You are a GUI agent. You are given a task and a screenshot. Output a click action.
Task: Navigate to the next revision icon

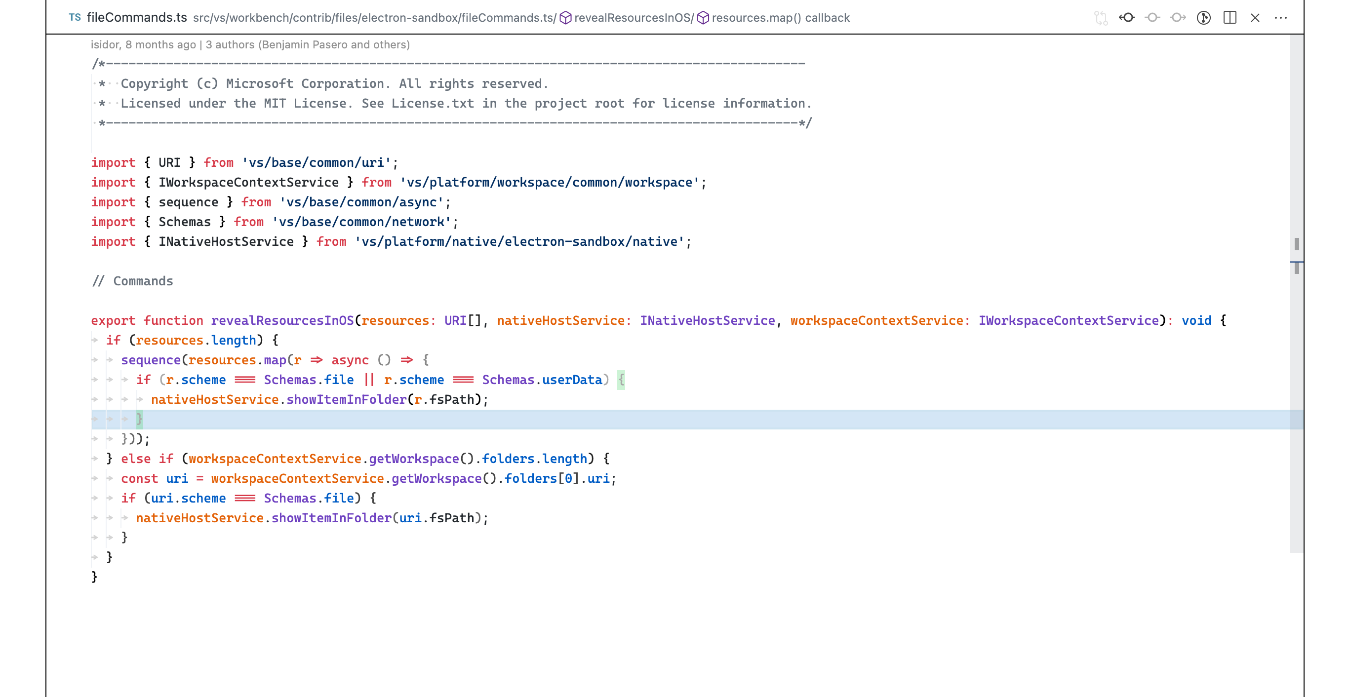pos(1178,18)
